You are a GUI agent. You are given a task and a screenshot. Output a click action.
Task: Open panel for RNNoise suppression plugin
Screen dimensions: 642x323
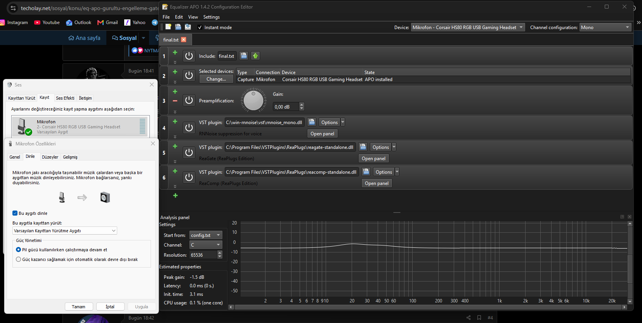pyautogui.click(x=322, y=133)
